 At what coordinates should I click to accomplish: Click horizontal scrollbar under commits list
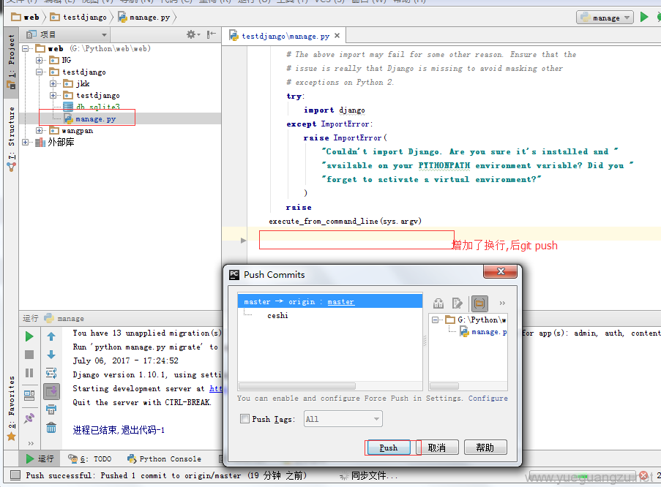pyautogui.click(x=297, y=386)
